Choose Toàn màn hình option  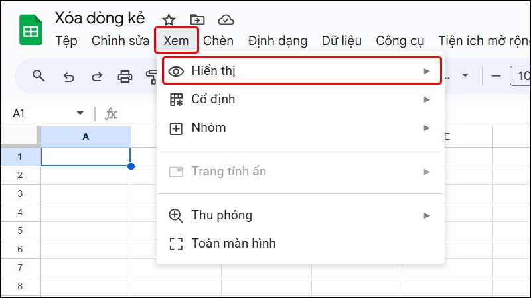301,244
